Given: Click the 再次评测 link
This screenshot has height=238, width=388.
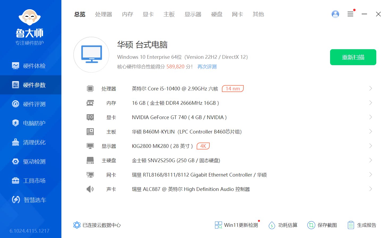Looking at the screenshot, I should click(207, 67).
